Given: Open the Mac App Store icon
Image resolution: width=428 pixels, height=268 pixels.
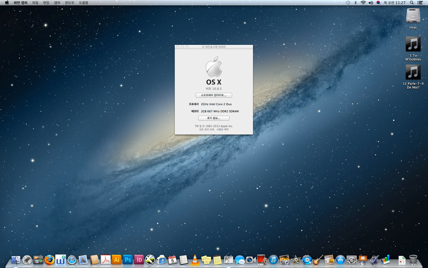Looking at the screenshot, I should tap(340, 260).
